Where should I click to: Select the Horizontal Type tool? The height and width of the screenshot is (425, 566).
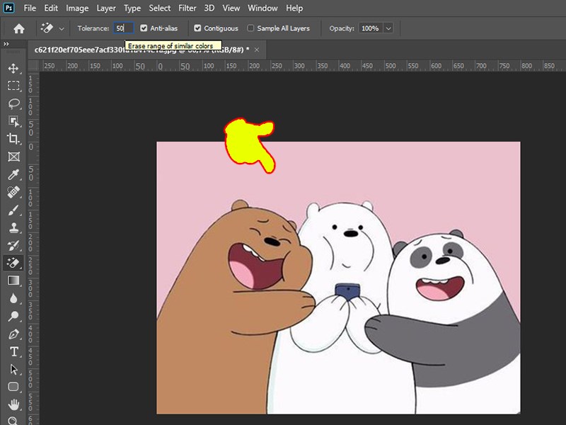(13, 352)
